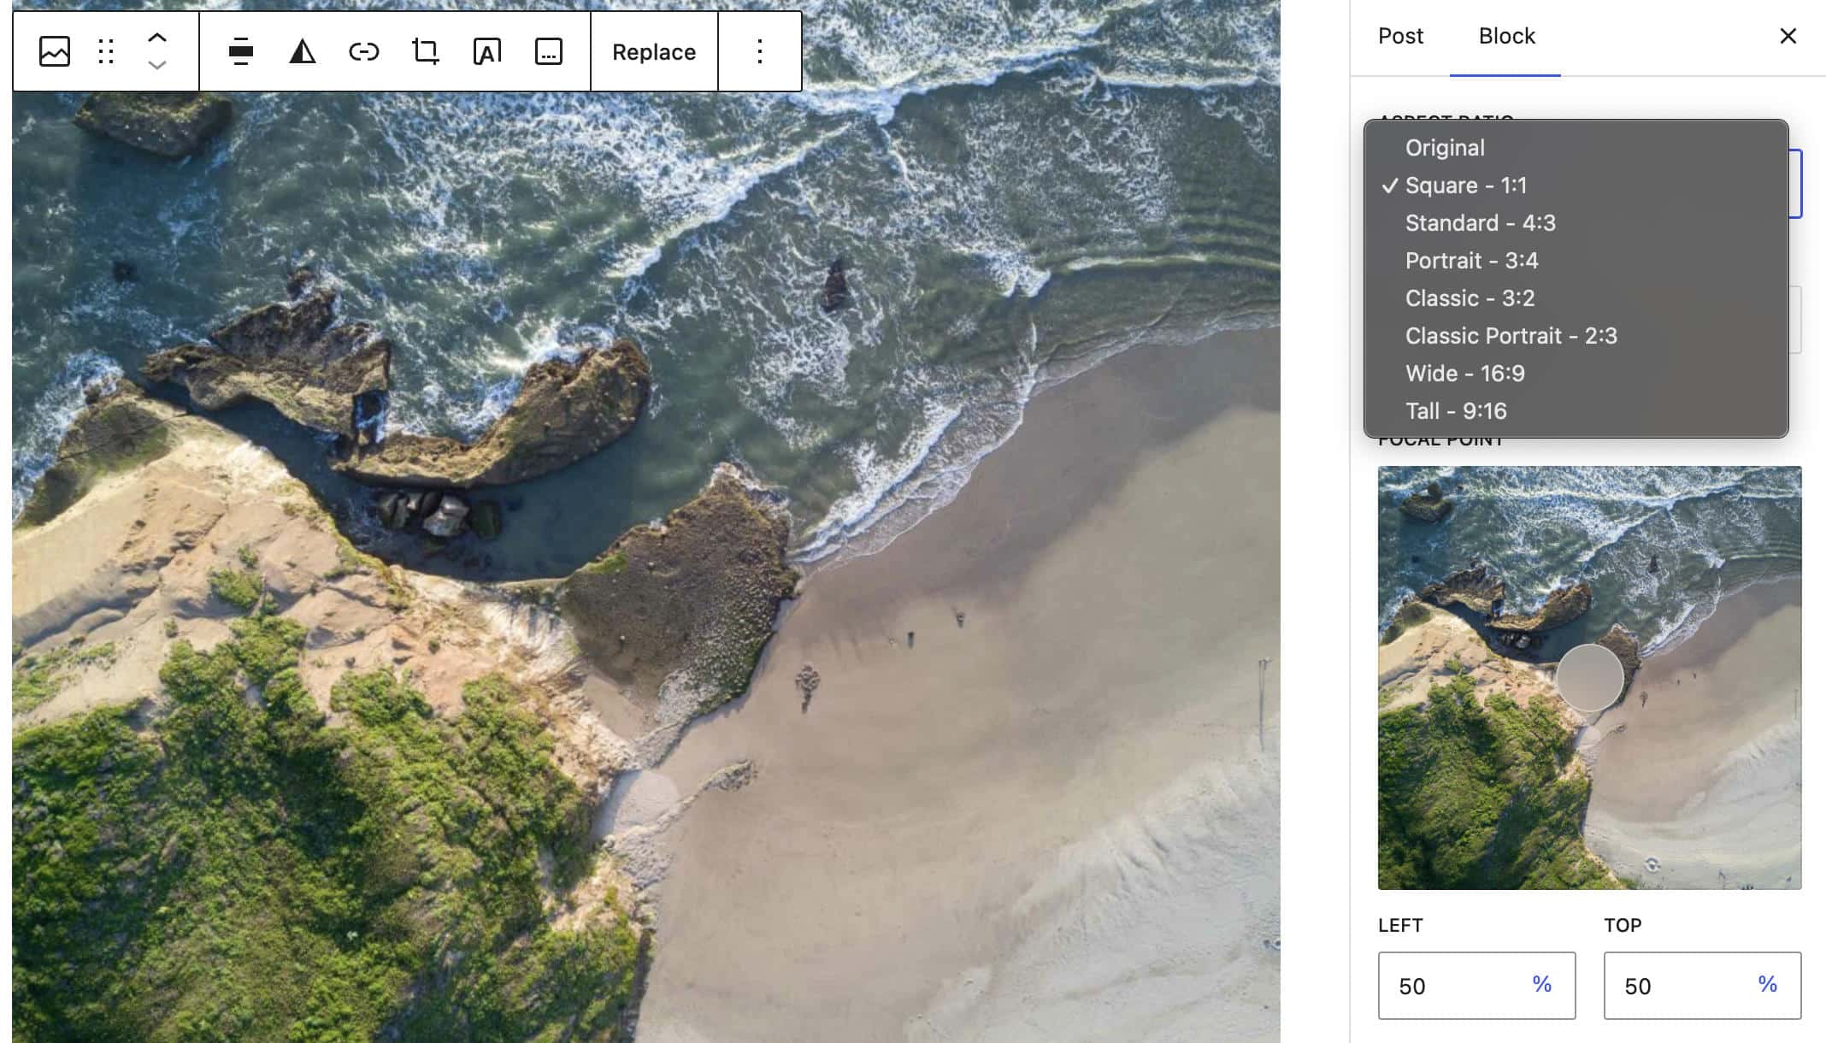Apply a duotone filter icon
Screen dimensions: 1826x1043
point(303,51)
